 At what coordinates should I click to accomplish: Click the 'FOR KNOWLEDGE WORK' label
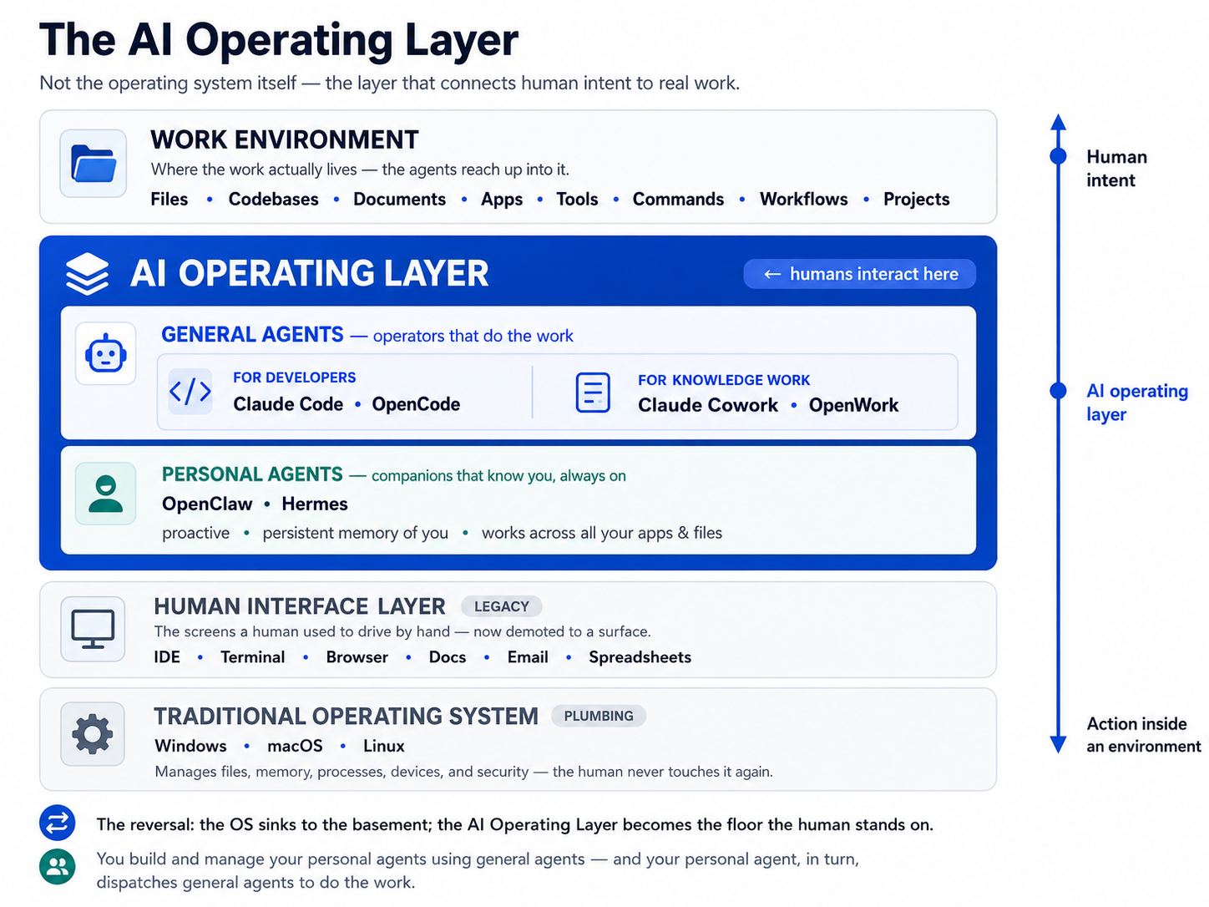pos(724,380)
